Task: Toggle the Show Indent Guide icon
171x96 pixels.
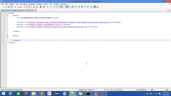Action: [x=67, y=7]
